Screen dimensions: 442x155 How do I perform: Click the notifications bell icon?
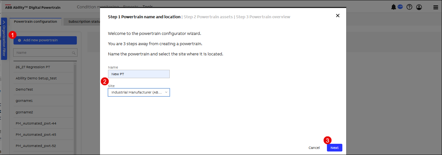393,7
